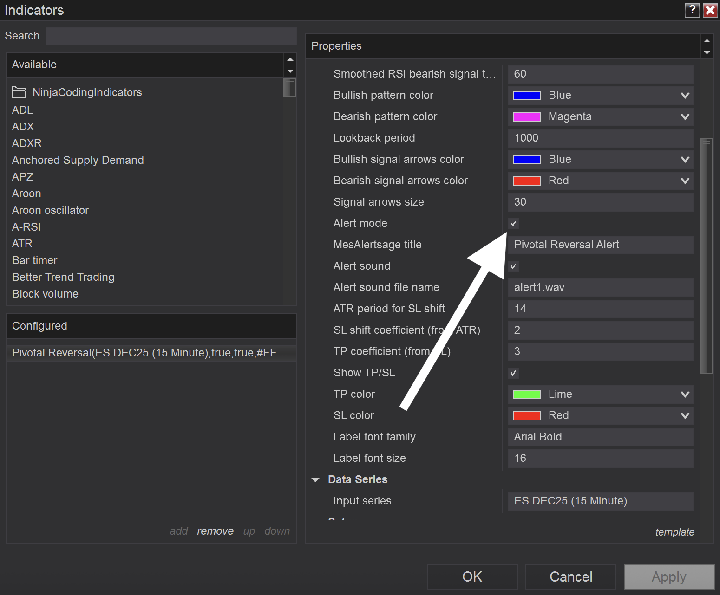Click the Magenta swatch for Bearish pattern
Viewport: 720px width, 595px height.
click(x=527, y=117)
